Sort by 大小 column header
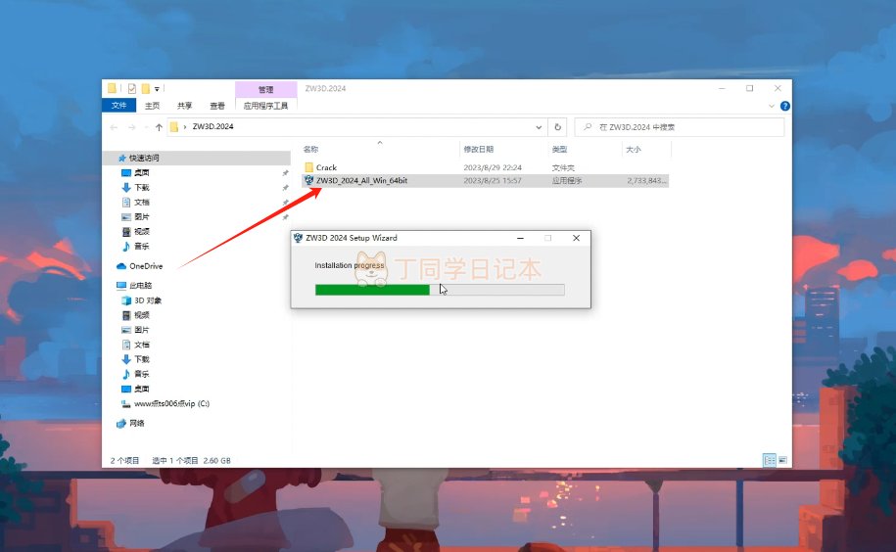This screenshot has width=896, height=552. (634, 149)
